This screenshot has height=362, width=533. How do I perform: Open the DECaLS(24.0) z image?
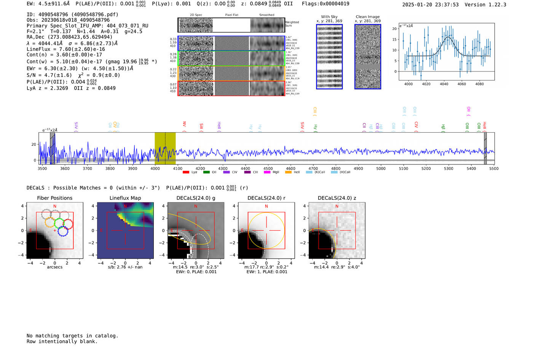coord(337,231)
